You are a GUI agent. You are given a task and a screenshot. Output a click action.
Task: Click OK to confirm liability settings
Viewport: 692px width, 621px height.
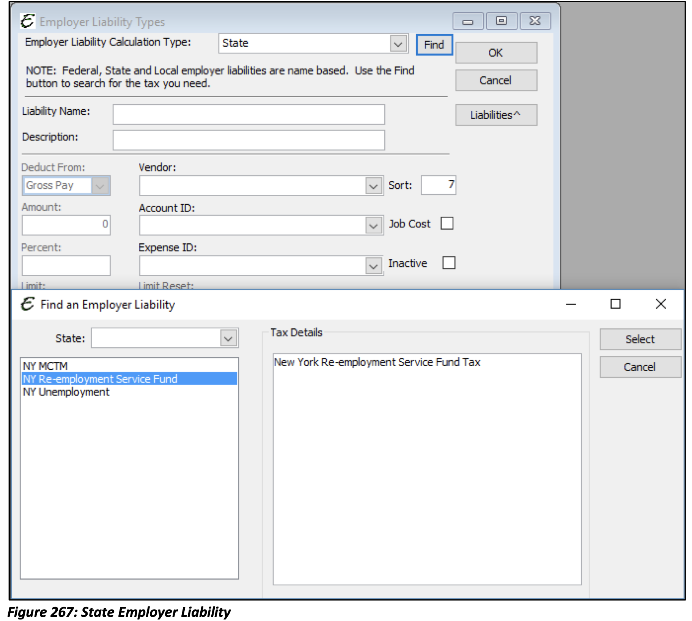(495, 53)
